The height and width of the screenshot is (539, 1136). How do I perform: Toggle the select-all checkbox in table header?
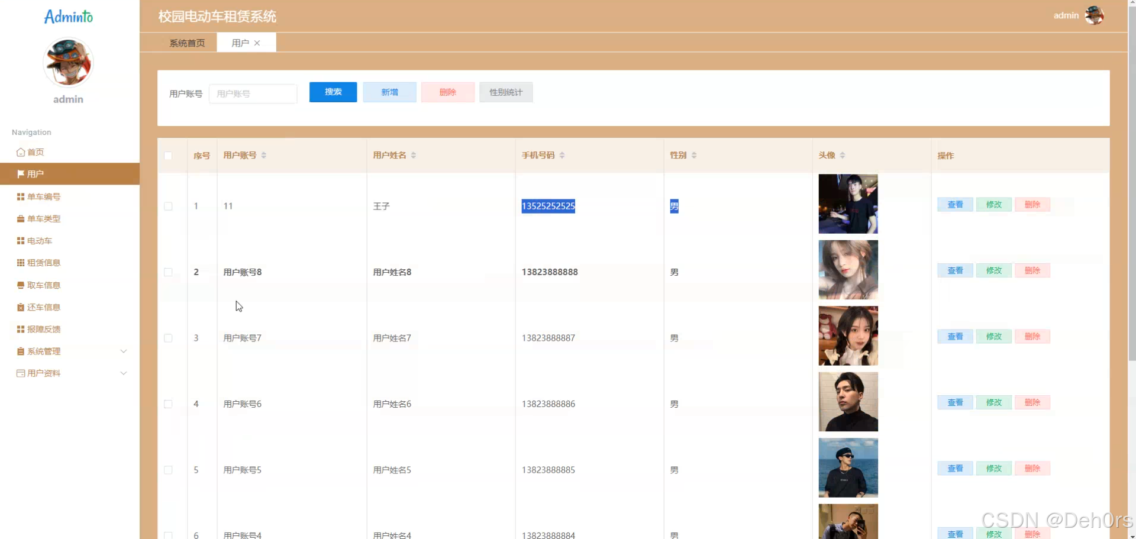pos(168,156)
